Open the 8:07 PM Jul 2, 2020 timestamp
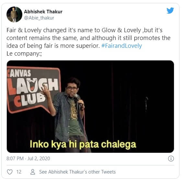This screenshot has height=181, width=183. [x=28, y=158]
